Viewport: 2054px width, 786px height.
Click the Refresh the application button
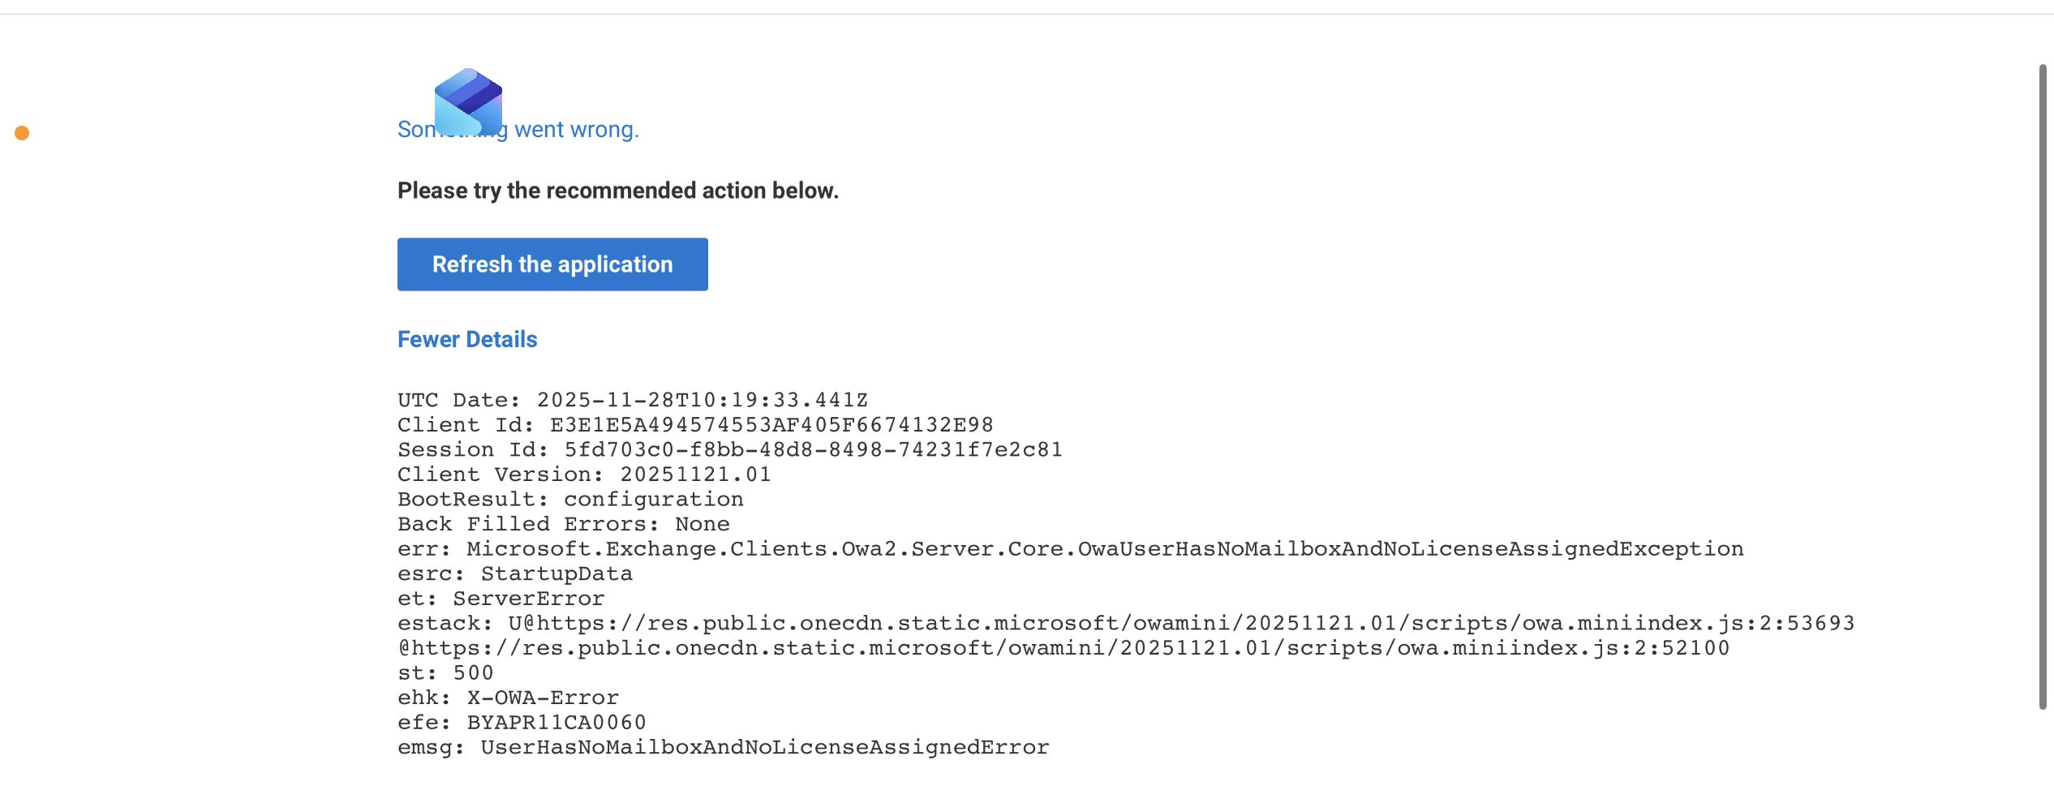coord(552,264)
